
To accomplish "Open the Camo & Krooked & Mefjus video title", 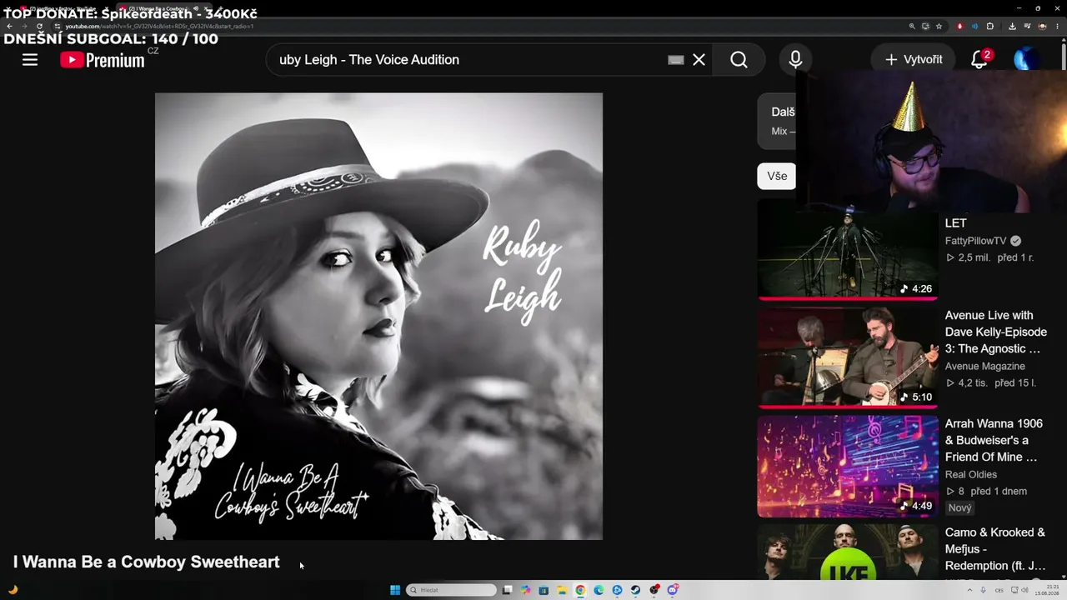I will [995, 548].
